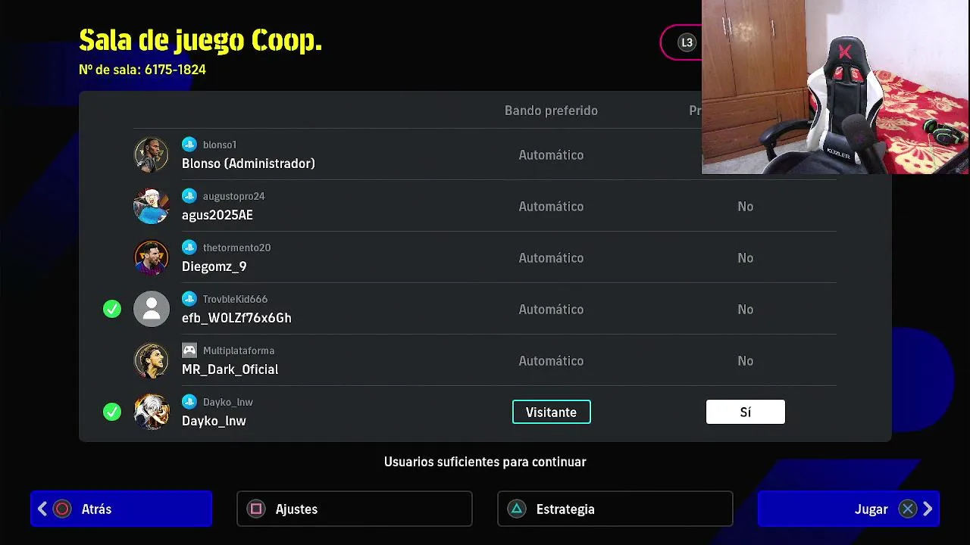This screenshot has width=970, height=545.
Task: Click the PlayStation icon next to augustopro24
Action: click(x=189, y=196)
